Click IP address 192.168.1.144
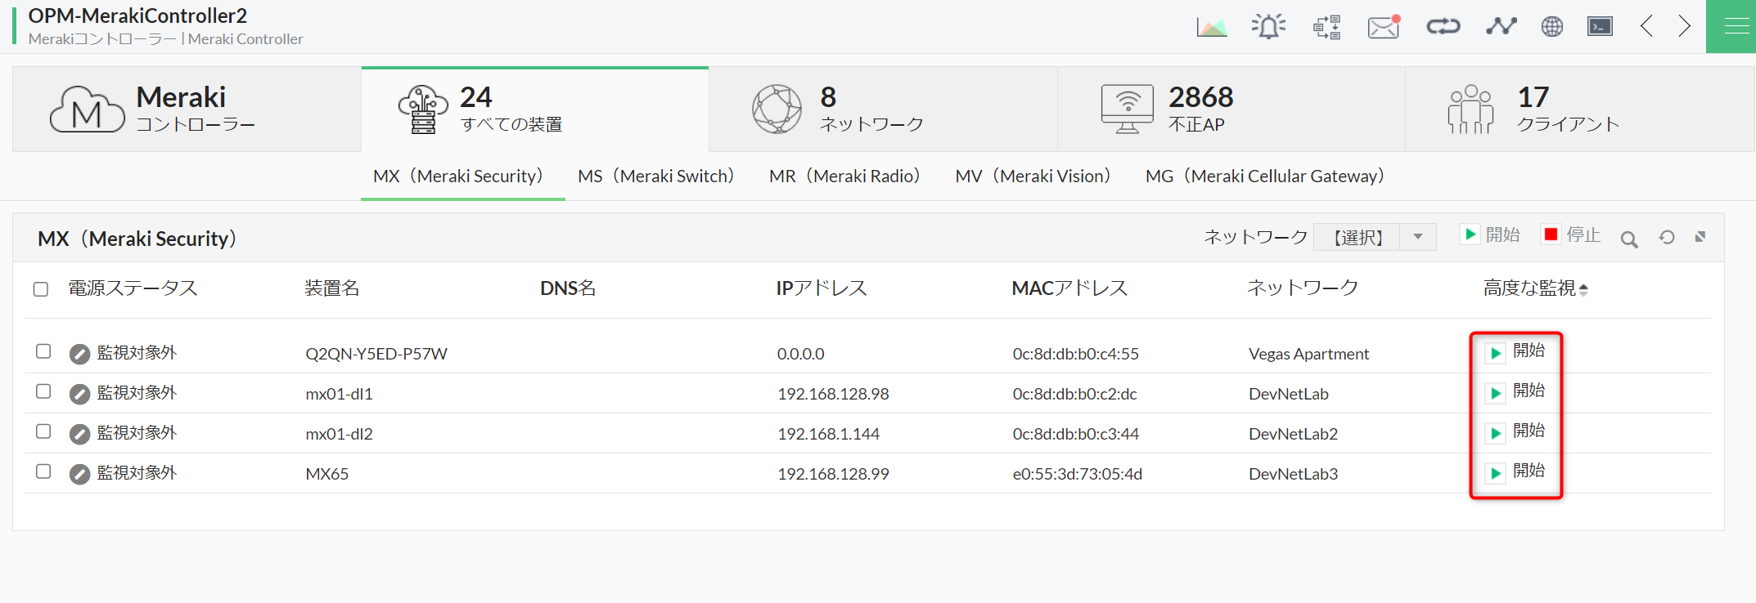 [828, 434]
